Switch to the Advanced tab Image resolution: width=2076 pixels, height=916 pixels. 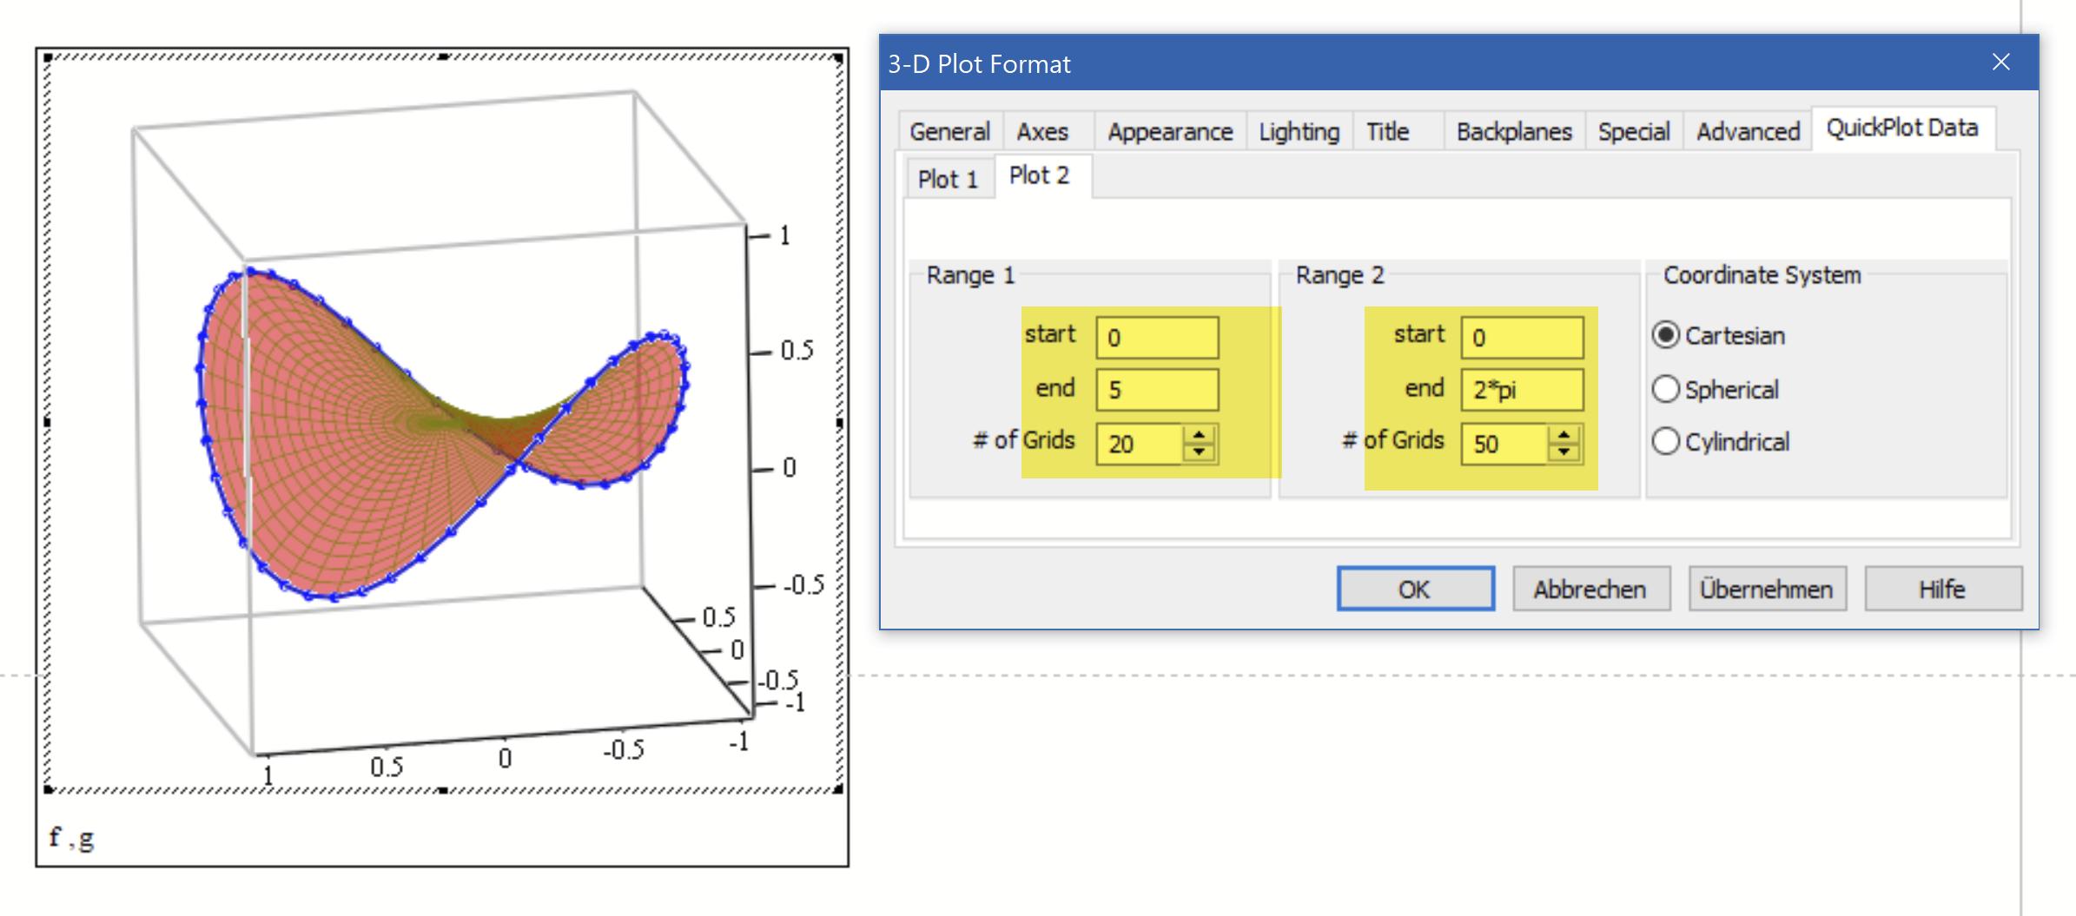coord(1748,130)
